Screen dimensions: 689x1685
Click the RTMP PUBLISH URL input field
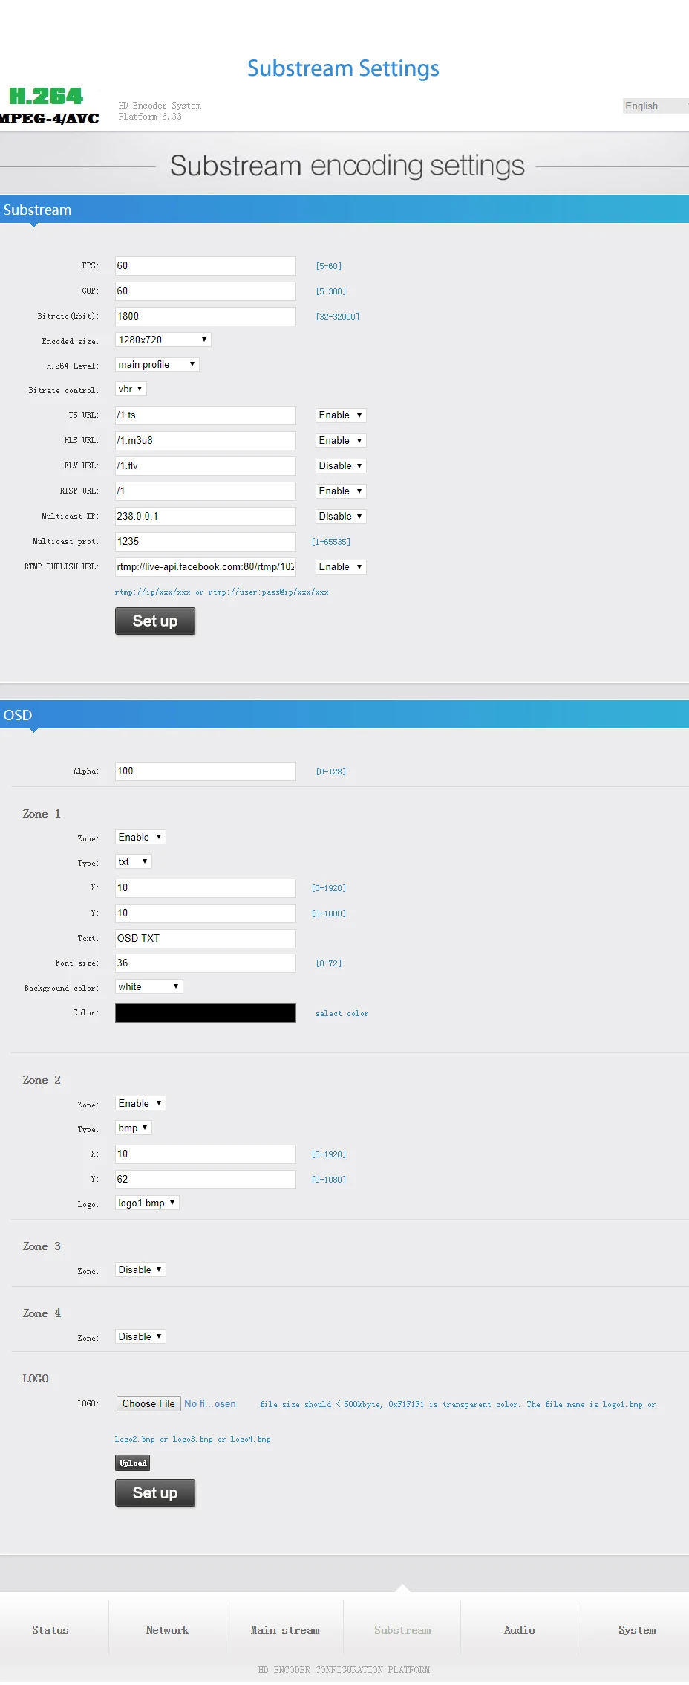206,567
